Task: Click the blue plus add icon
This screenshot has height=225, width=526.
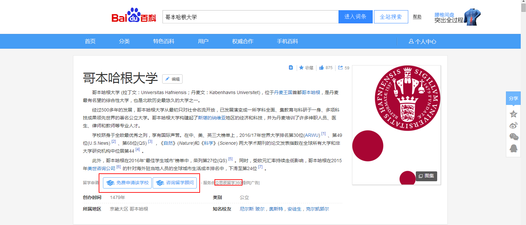Action: [x=291, y=67]
